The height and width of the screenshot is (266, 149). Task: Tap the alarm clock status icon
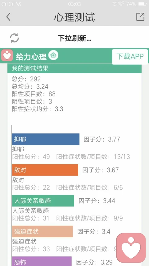[115, 4]
